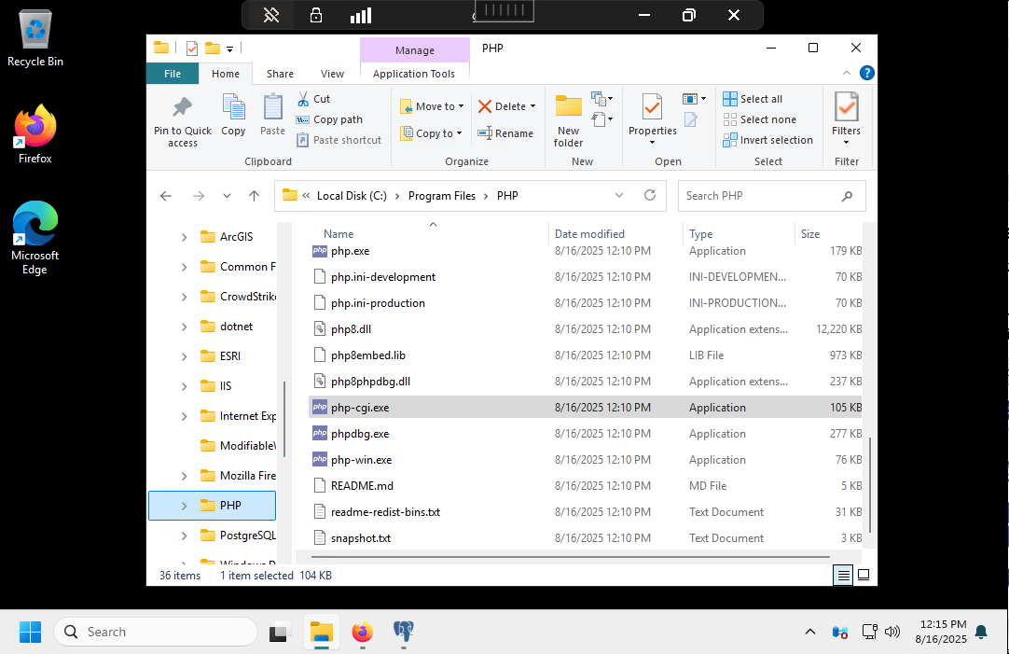Open the Help question mark icon
1009x654 pixels.
tap(866, 74)
